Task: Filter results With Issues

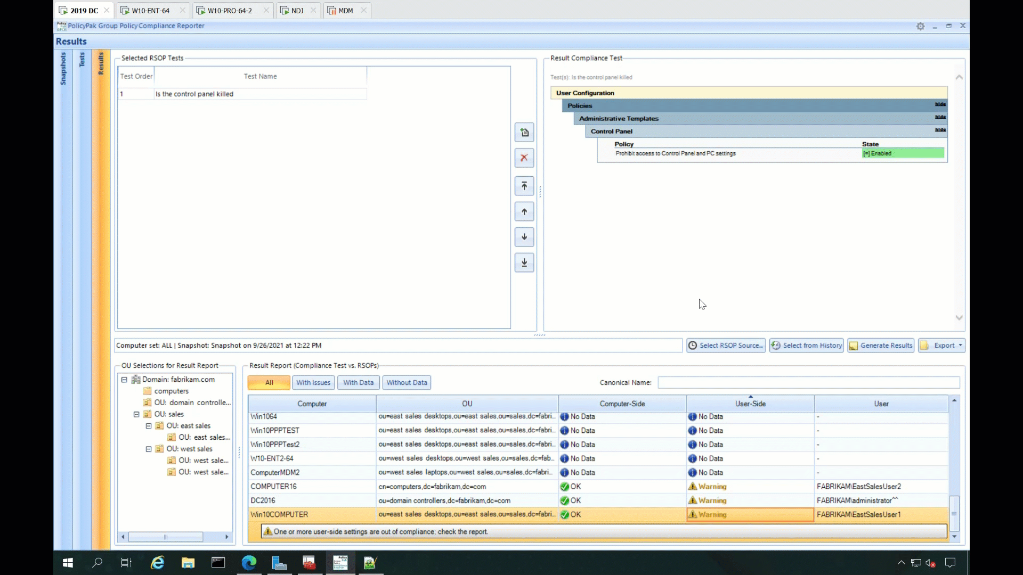Action: pos(313,383)
